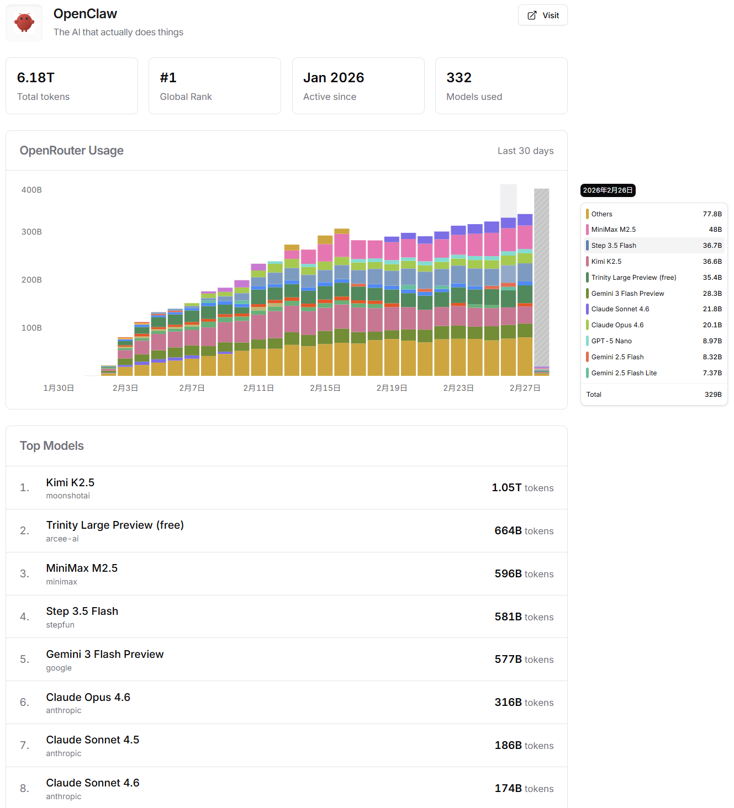
Task: Click the Others gold color swatch in legend
Action: [x=587, y=214]
